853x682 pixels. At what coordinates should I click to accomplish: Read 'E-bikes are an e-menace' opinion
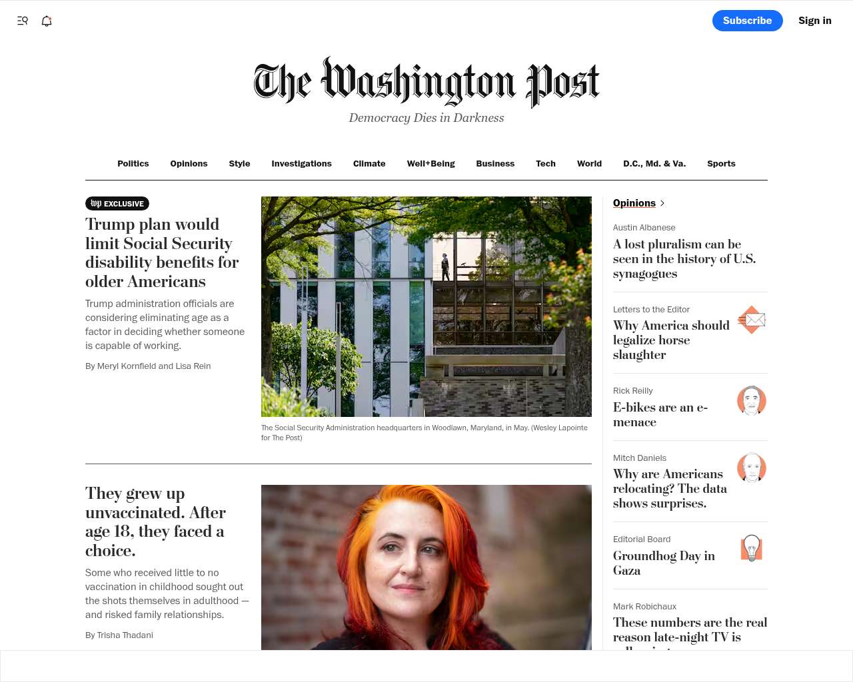(x=660, y=415)
